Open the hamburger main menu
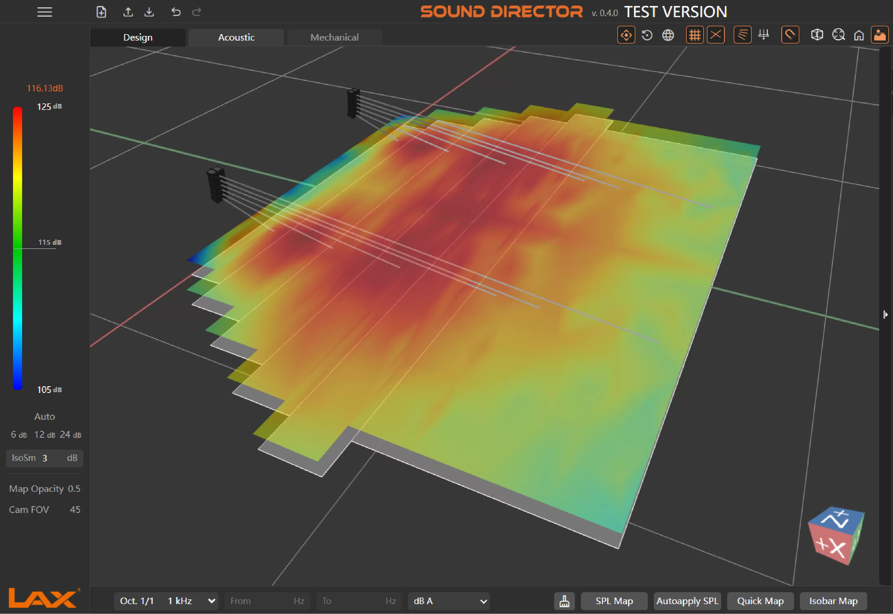This screenshot has width=893, height=614. point(45,12)
